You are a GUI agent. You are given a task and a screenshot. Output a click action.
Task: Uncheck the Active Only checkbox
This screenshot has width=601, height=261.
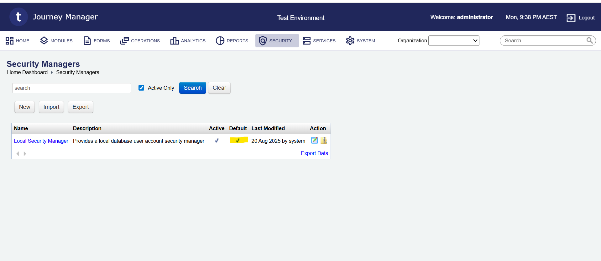pos(141,88)
